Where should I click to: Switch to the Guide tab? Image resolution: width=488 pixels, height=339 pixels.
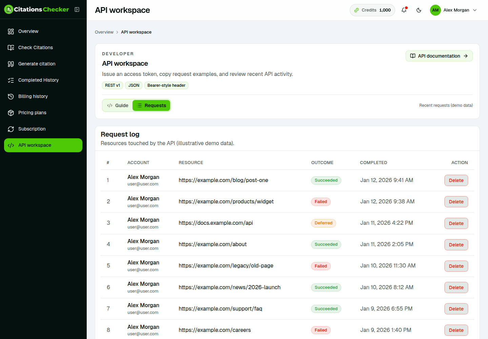coord(118,105)
